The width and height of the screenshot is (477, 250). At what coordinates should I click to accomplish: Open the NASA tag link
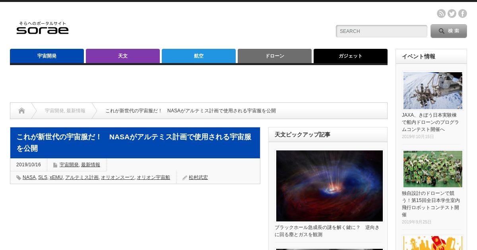click(x=29, y=177)
